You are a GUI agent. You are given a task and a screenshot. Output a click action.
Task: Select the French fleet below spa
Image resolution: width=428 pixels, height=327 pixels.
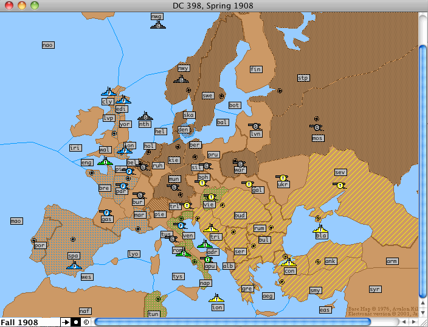tap(74, 265)
